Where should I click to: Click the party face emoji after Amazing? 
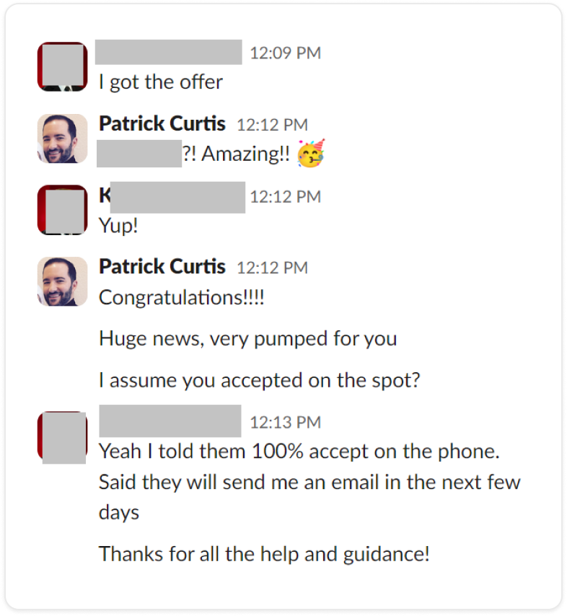[x=312, y=154]
